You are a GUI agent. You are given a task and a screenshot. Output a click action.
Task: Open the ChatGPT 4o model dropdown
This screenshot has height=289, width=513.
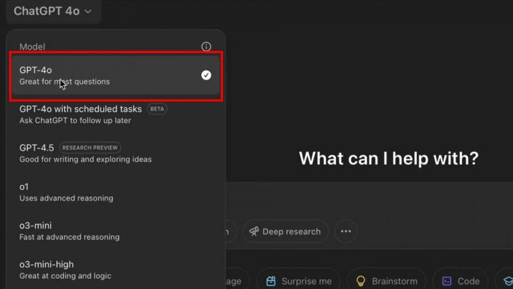point(53,11)
